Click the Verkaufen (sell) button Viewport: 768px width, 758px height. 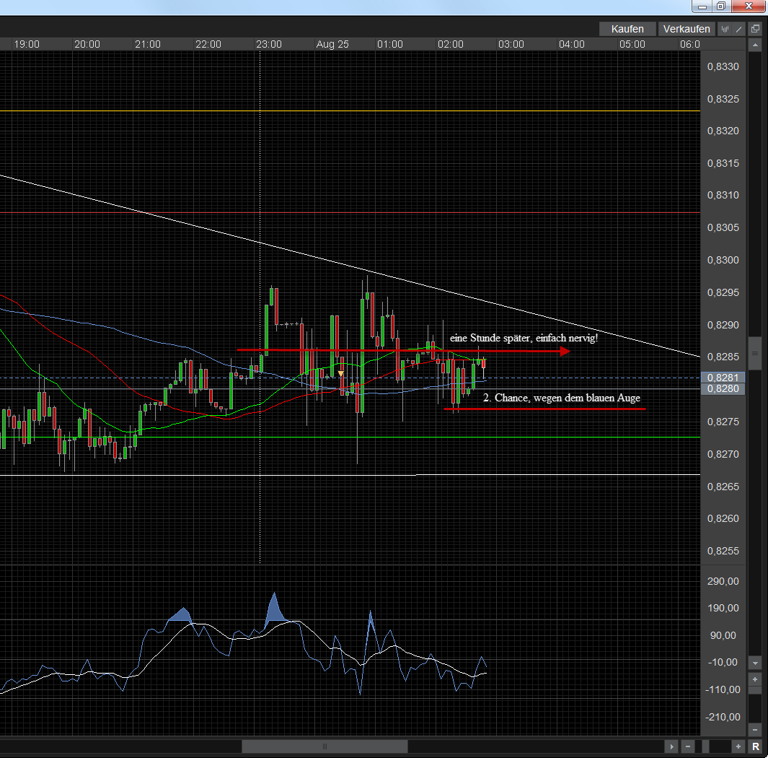pyautogui.click(x=687, y=29)
